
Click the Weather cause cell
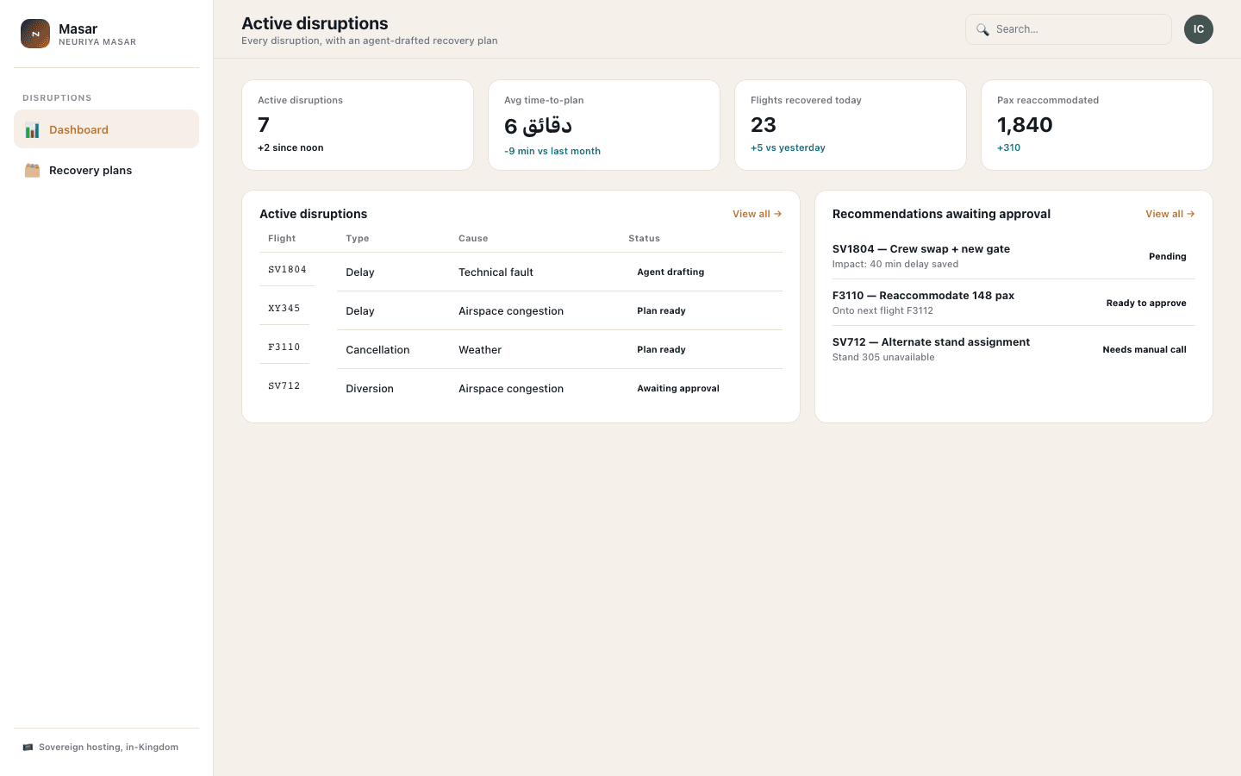(x=480, y=350)
